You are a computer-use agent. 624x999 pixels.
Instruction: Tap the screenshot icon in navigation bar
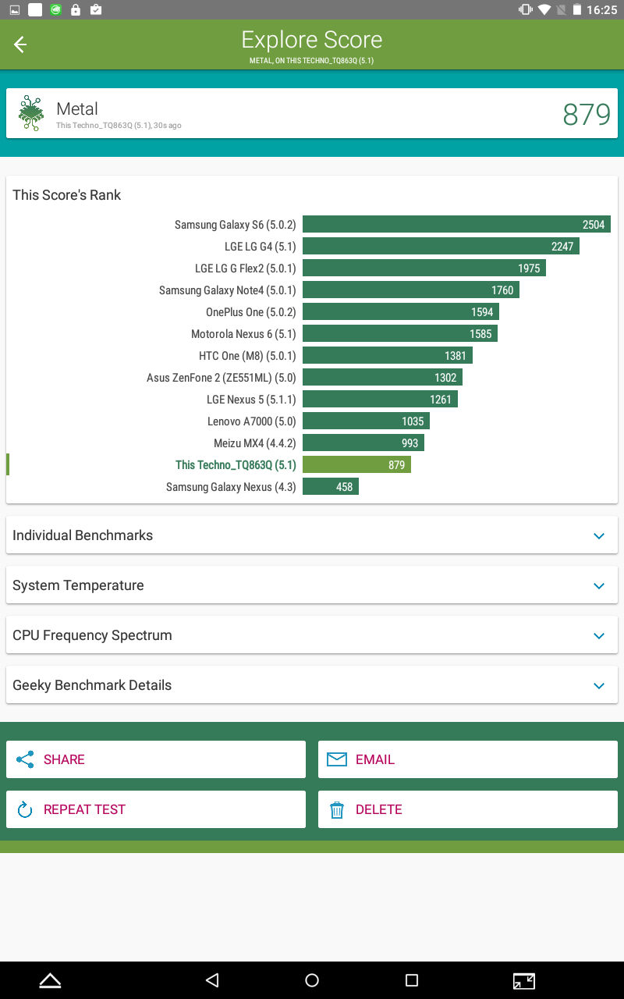[x=523, y=980]
